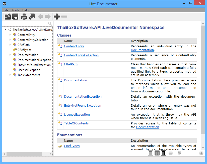
Task: Click class icon in ContentEntryCollection table row
Action: [60, 55]
